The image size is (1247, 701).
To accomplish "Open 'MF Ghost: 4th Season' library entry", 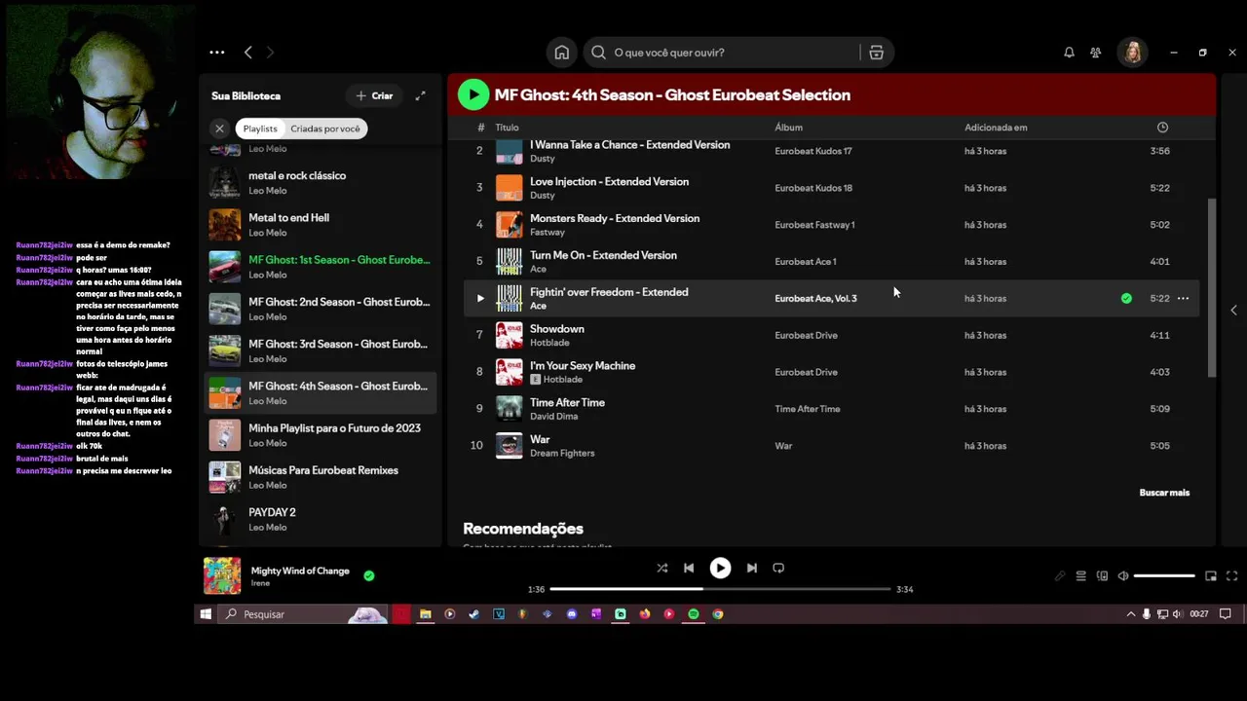I will 320,393.
